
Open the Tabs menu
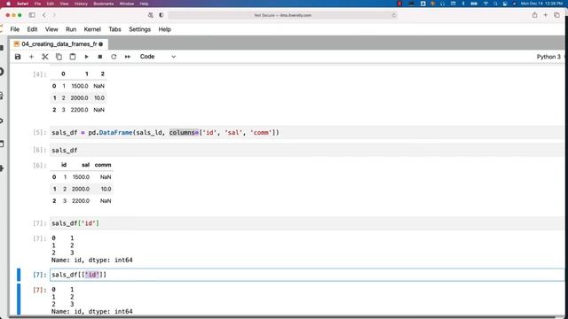[x=114, y=29]
